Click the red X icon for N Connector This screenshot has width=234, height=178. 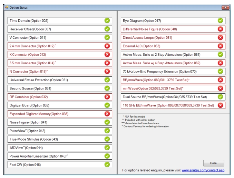107,72
